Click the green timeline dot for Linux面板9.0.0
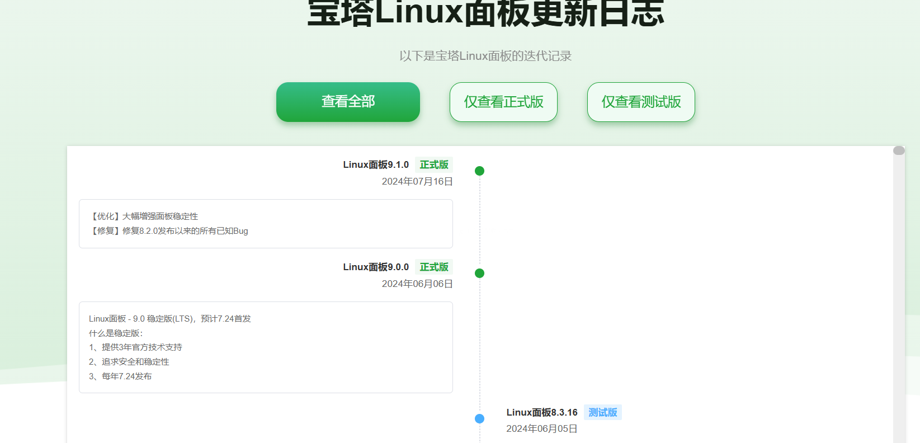Screen dimensions: 920x443 coord(479,273)
